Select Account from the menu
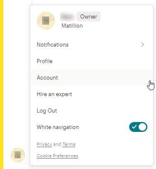 pos(92,77)
